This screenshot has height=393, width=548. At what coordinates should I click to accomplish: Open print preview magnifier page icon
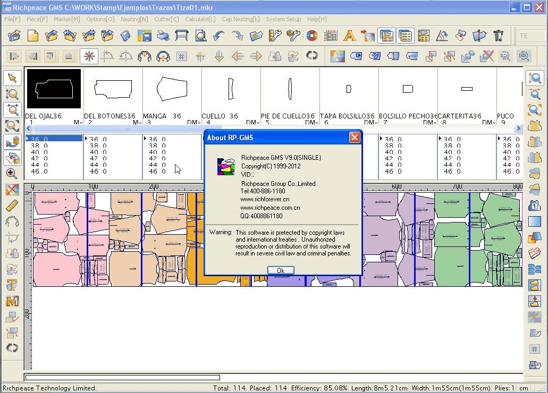click(200, 36)
